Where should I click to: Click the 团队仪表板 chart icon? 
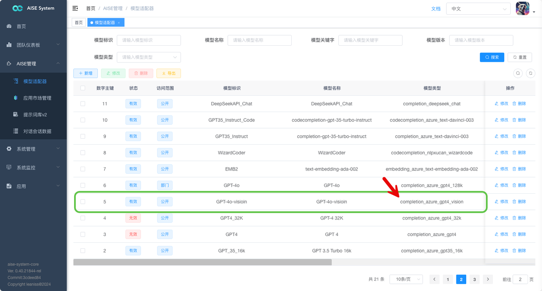coord(9,45)
